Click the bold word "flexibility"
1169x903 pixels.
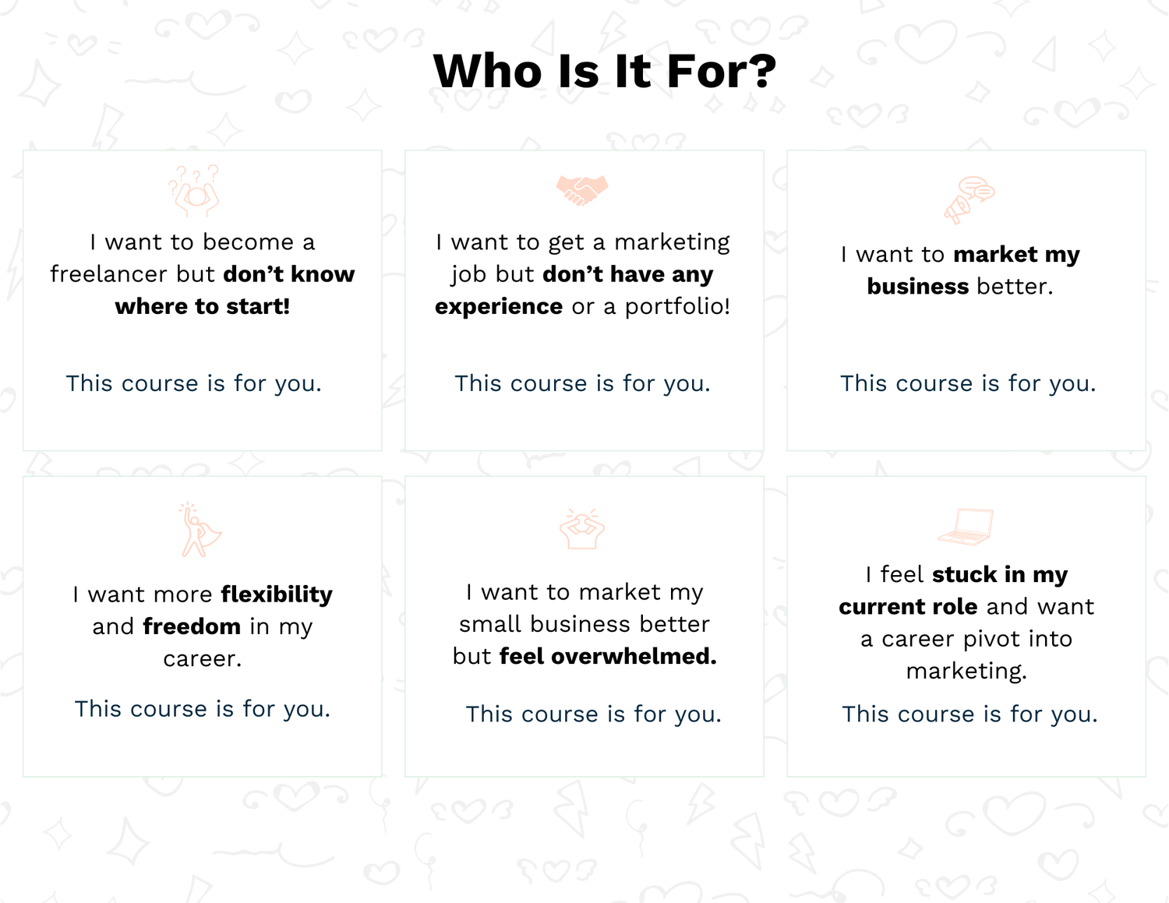point(277,594)
